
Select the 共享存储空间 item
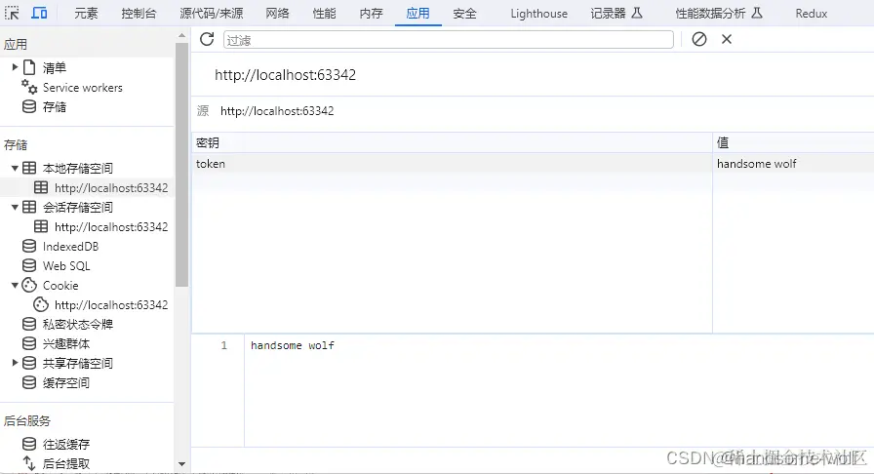coord(77,364)
